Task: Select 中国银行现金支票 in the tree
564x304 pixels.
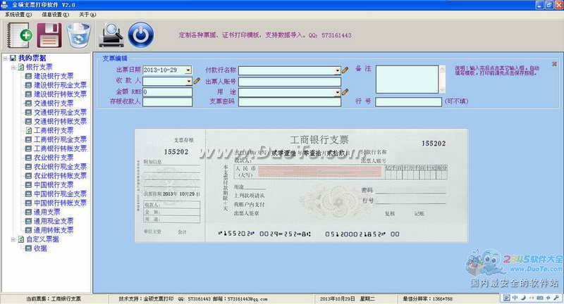Action: click(60, 194)
